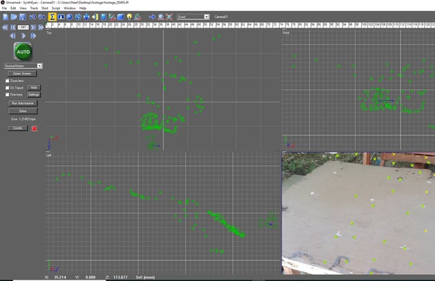
Task: Click the Save disk icon
Action: (x=23, y=16)
